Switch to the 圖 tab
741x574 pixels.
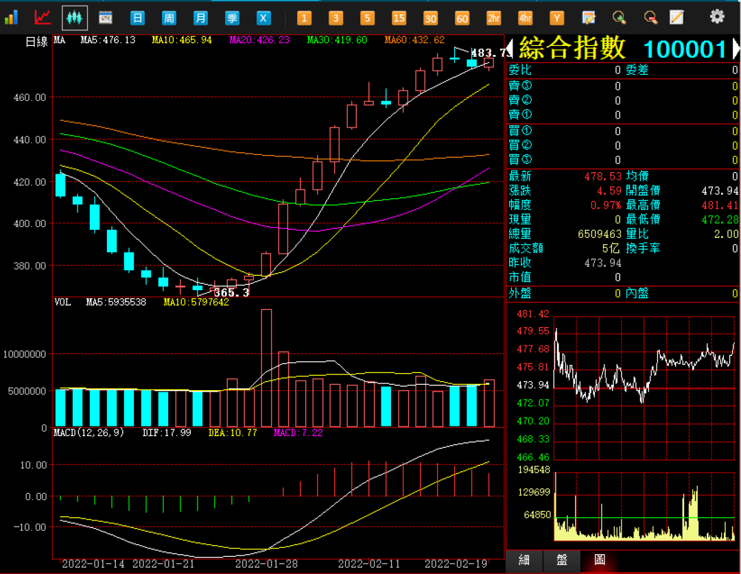pos(600,561)
